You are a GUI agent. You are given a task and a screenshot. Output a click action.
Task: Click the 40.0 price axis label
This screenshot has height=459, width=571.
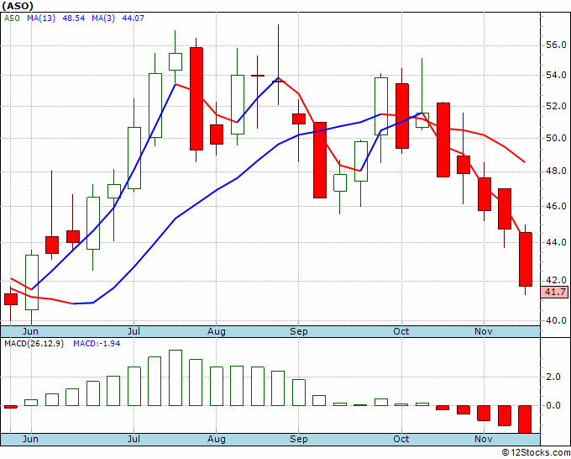[x=556, y=320]
